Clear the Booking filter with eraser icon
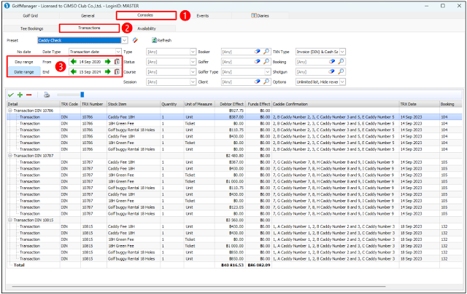The image size is (467, 294). point(332,61)
